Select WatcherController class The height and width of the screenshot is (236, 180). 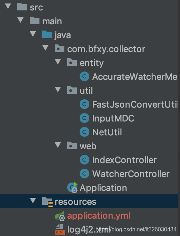click(x=131, y=174)
